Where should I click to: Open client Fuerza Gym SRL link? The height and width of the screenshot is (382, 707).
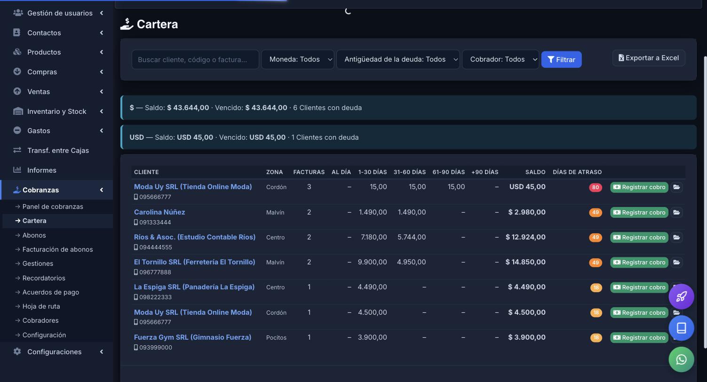tap(192, 337)
